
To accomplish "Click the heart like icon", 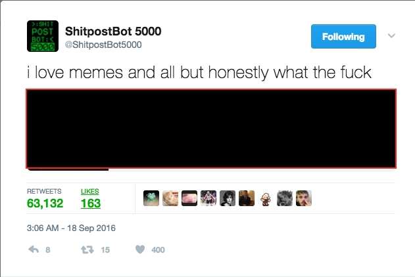I will pyautogui.click(x=140, y=249).
